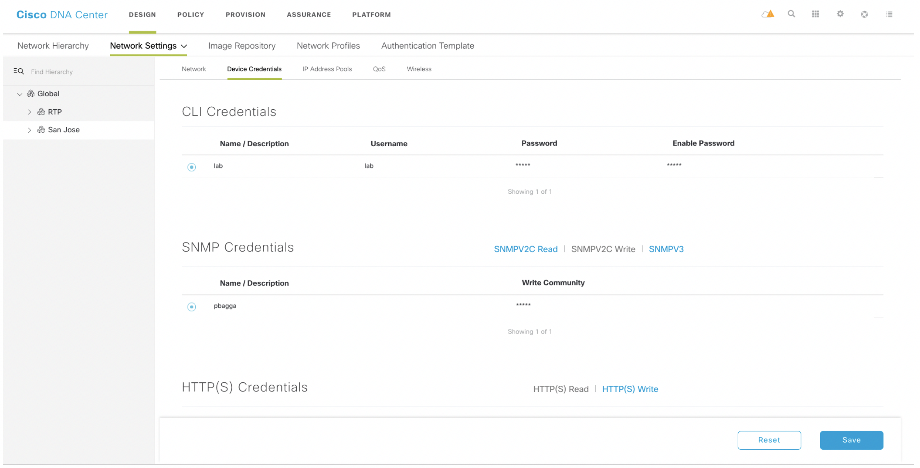Open the audit log list panel
This screenshot has width=920, height=468.
(x=889, y=14)
